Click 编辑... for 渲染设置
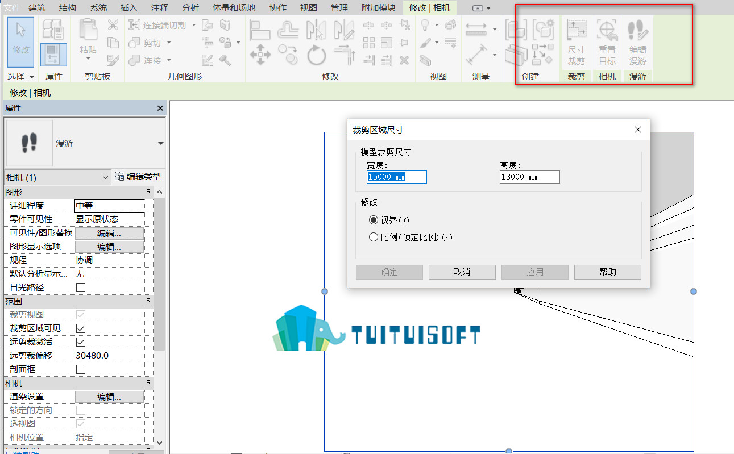Screen dimensions: 734x454 pos(109,397)
